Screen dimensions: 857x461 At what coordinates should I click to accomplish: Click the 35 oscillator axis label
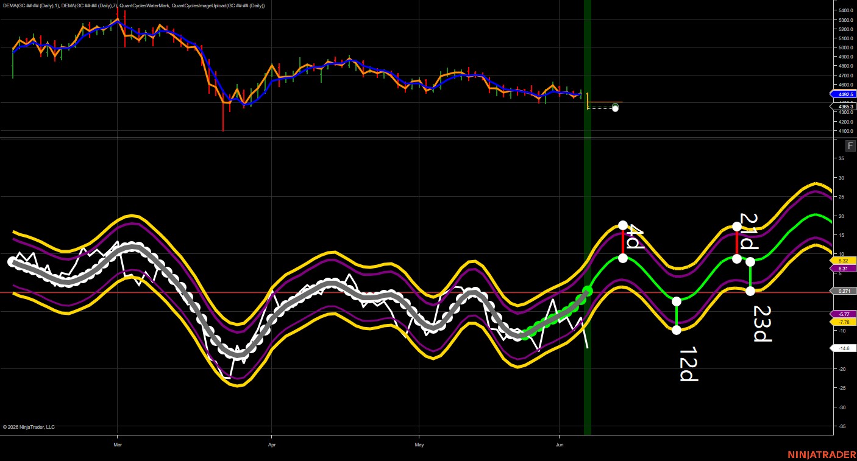point(842,158)
